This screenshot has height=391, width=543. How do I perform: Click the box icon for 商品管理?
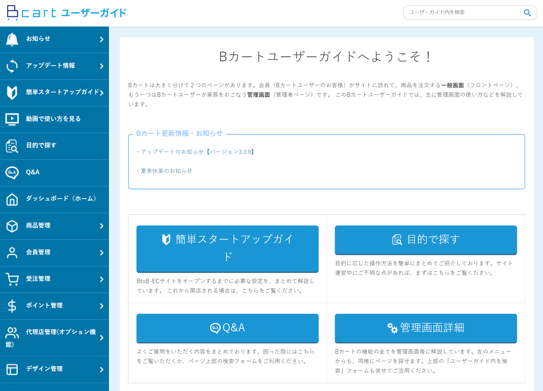coord(12,226)
